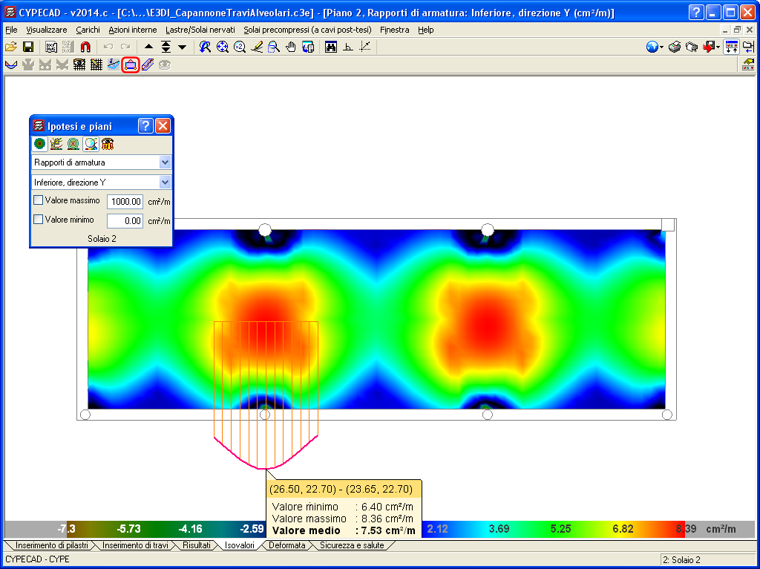
Task: Click the plotter output icon
Action: point(692,47)
